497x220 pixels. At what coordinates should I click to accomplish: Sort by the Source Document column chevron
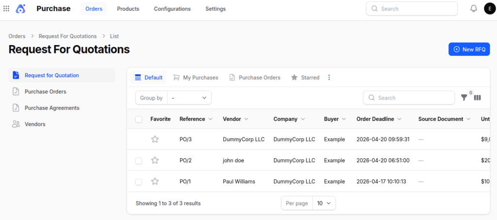pos(468,119)
